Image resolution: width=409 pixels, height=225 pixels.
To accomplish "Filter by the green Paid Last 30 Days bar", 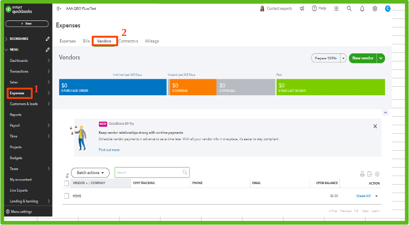I will click(x=330, y=87).
